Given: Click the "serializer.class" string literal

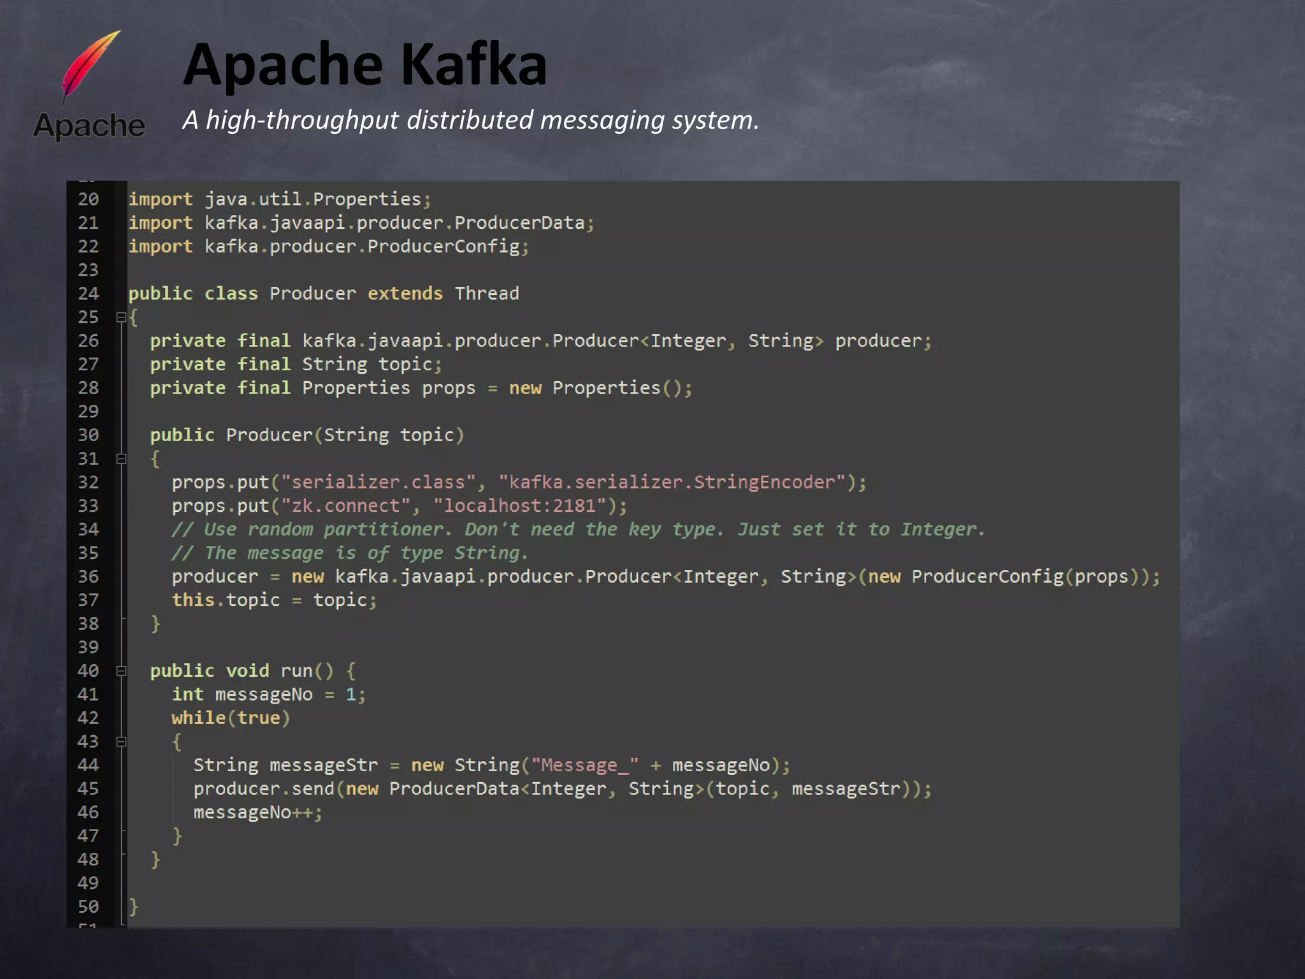Looking at the screenshot, I should (x=378, y=482).
